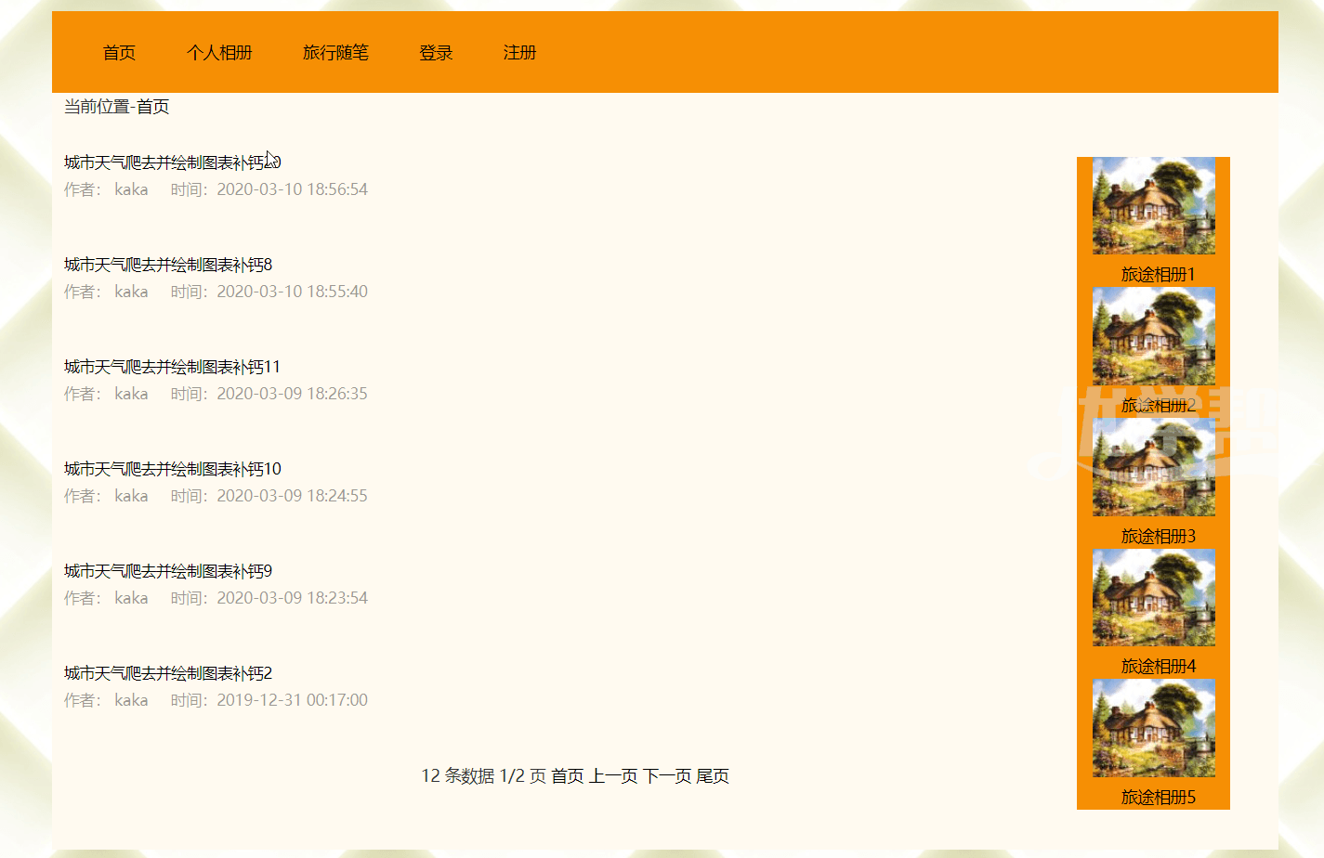Viewport: 1324px width, 858px height.
Task: Open article 城市天气爬去并绘制图表补钙2
Action: 168,674
